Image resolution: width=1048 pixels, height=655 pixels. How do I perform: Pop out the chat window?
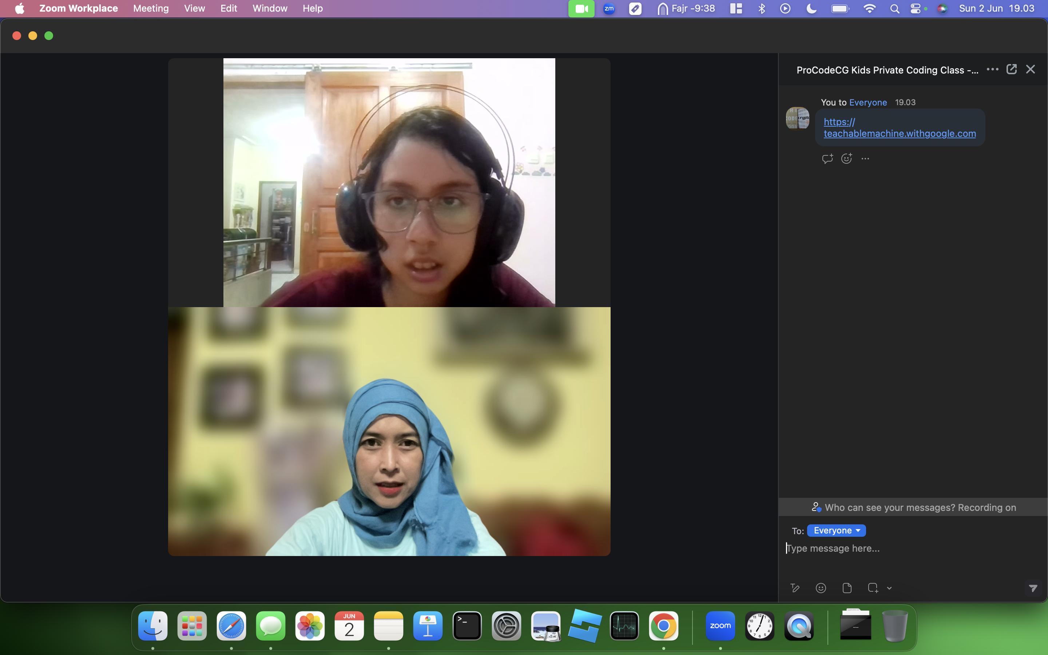pos(1011,69)
